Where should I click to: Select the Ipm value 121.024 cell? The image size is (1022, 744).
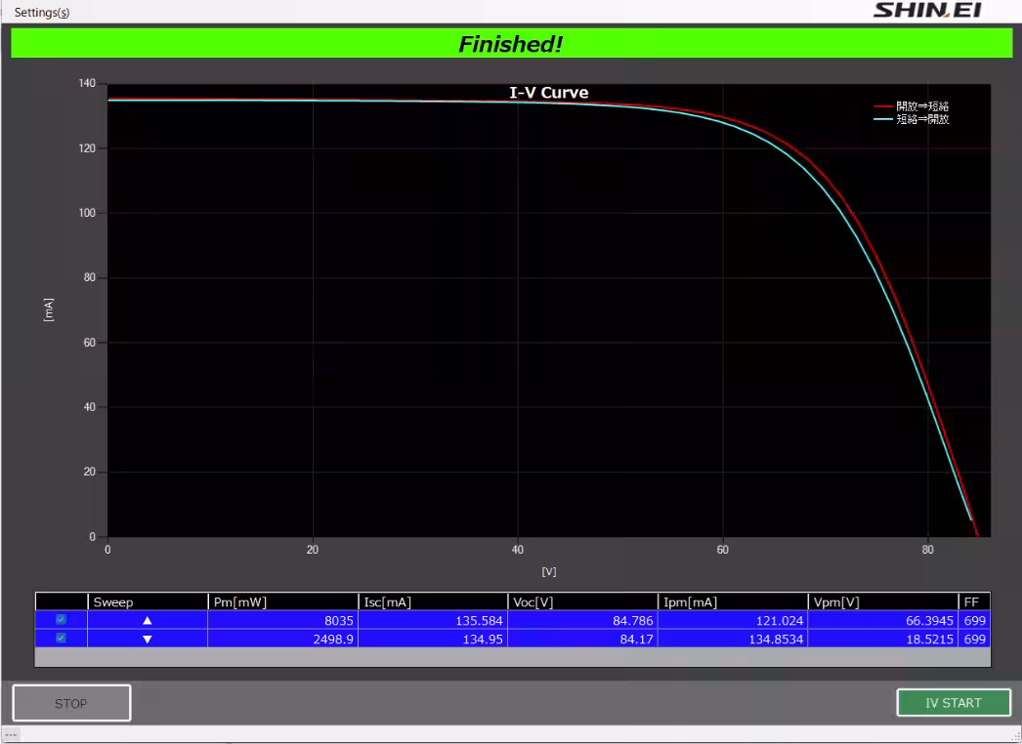coord(734,620)
